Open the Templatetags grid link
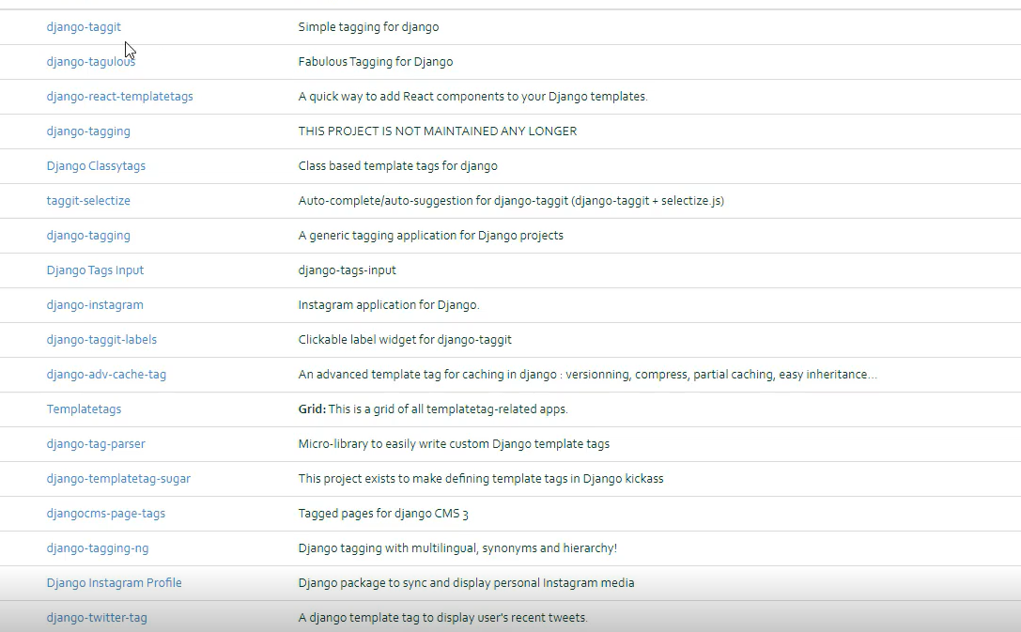1021x632 pixels. [84, 409]
